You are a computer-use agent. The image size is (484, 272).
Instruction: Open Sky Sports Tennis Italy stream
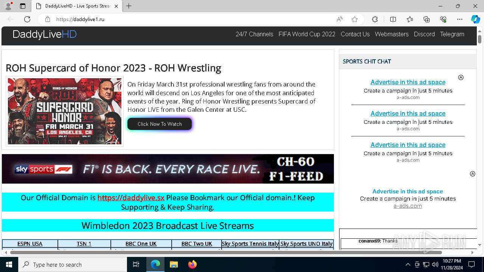tap(250, 244)
